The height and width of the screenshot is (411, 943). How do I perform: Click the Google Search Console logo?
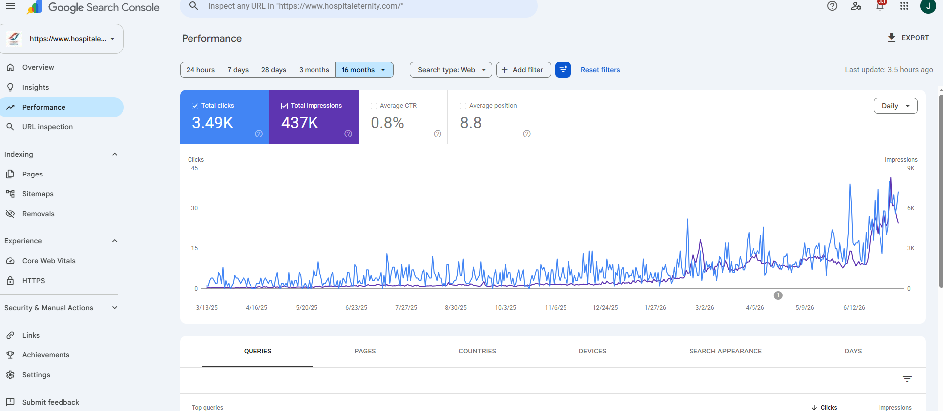(x=93, y=7)
